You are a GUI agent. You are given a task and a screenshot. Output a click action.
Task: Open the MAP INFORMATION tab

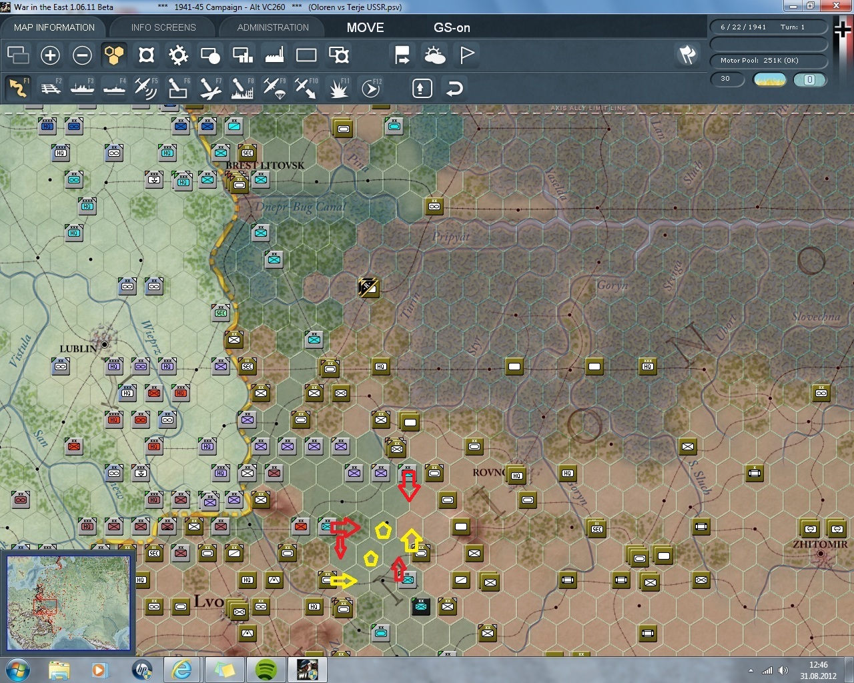coord(54,27)
